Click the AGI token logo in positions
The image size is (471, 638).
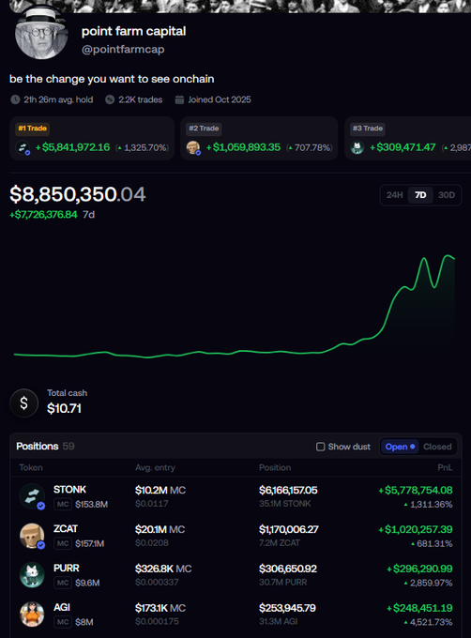tap(32, 615)
